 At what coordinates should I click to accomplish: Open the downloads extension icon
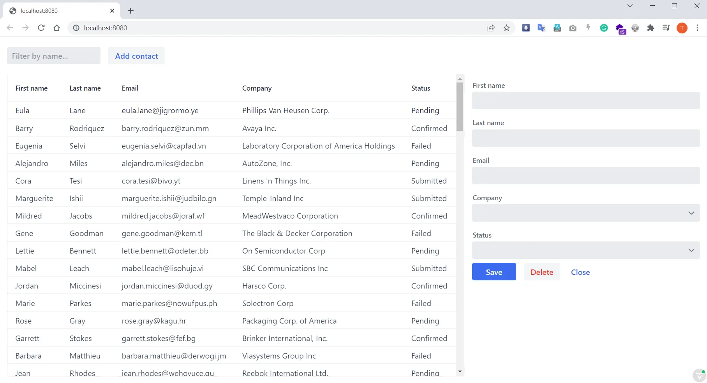click(526, 28)
